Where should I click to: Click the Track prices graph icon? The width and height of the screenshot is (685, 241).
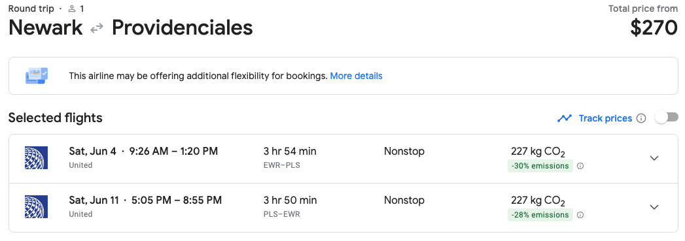pos(565,118)
